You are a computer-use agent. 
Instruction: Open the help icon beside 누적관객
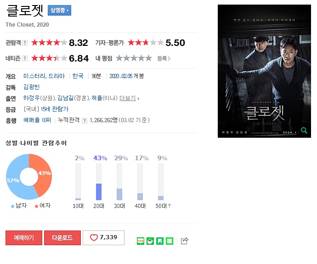click(85, 121)
